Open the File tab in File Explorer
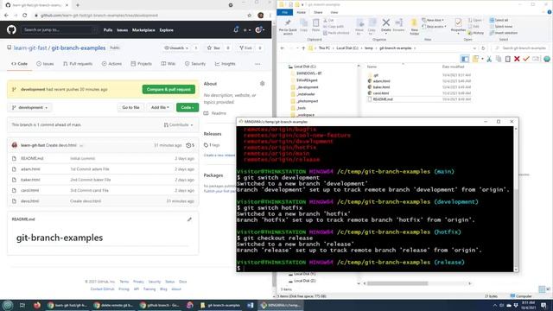 click(x=285, y=12)
